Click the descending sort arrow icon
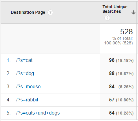The height and width of the screenshot is (121, 138). click(133, 13)
